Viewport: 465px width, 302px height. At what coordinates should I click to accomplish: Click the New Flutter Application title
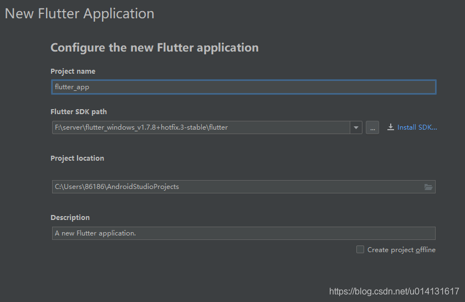79,14
